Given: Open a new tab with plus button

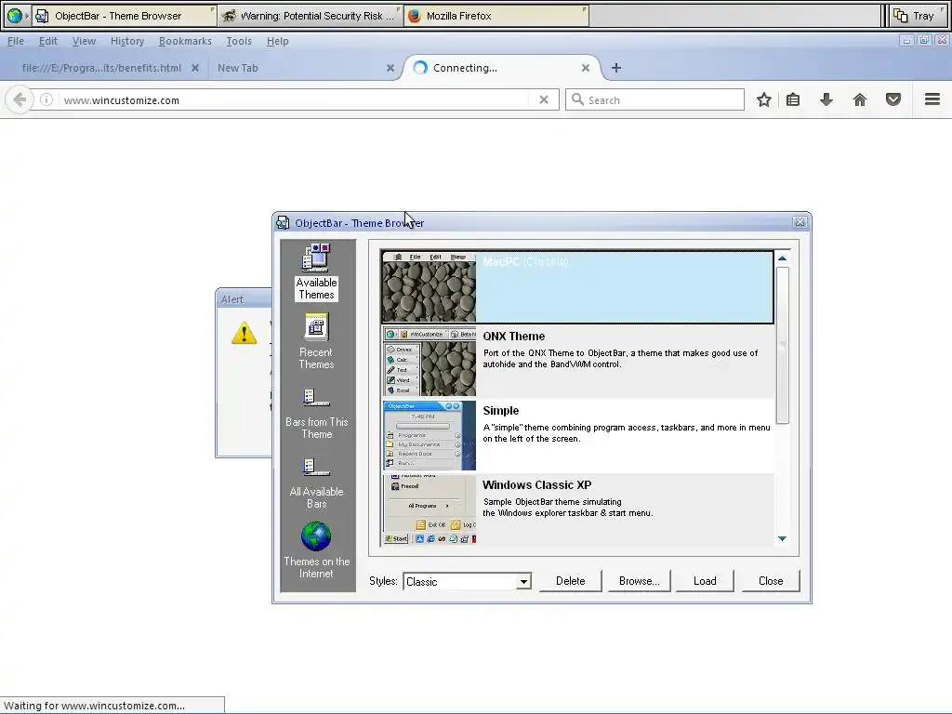Looking at the screenshot, I should coord(616,68).
